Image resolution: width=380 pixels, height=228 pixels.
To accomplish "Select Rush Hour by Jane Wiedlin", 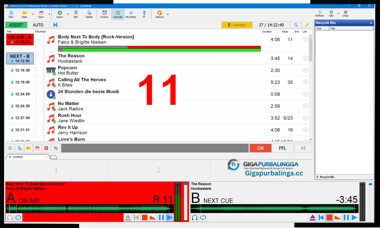I will point(157,118).
